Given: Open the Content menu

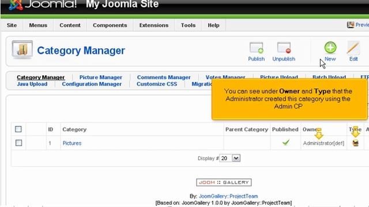Looking at the screenshot, I should point(70,25).
